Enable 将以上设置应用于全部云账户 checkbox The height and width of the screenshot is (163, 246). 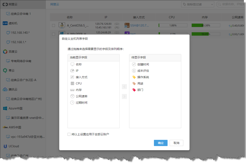pos(69,134)
